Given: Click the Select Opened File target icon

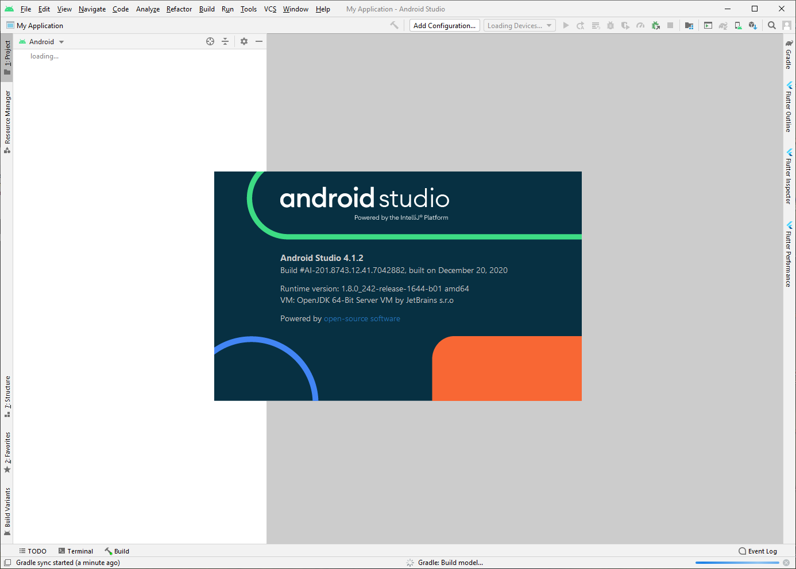Looking at the screenshot, I should (210, 41).
